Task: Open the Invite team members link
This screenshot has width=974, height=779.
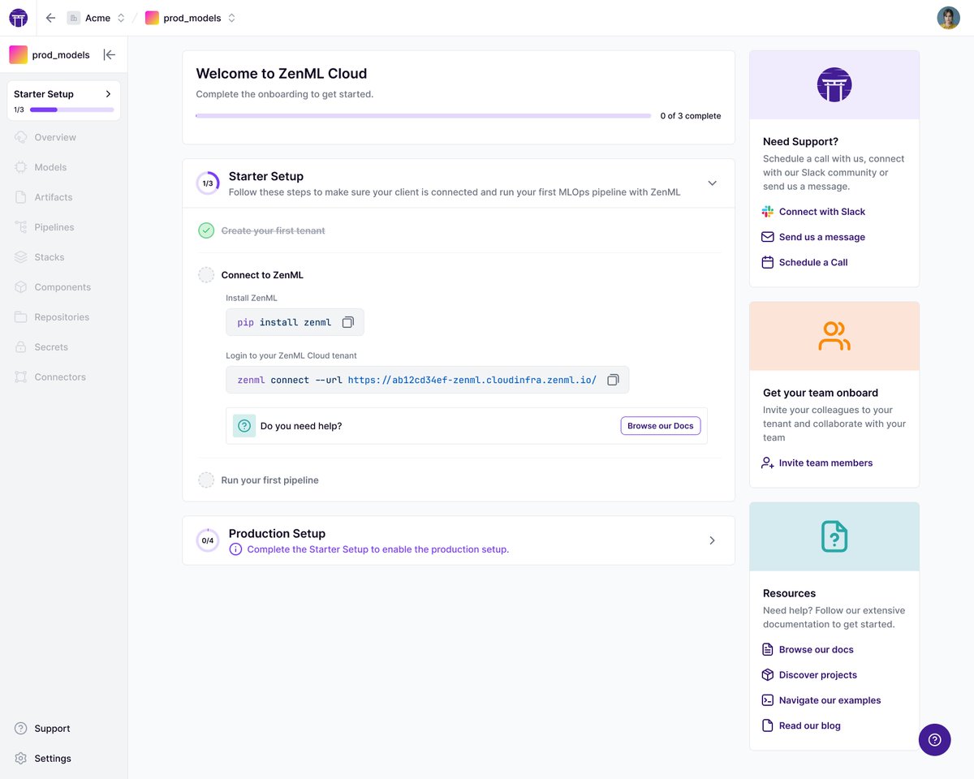Action: click(x=826, y=463)
